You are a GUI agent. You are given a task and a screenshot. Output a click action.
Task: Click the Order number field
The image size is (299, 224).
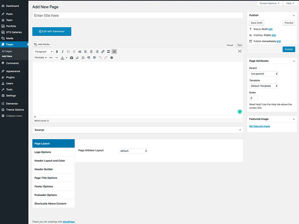[254, 98]
